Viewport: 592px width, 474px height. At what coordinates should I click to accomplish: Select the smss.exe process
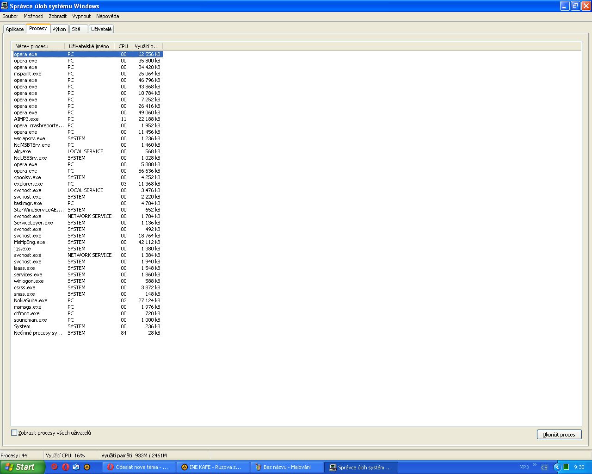[88, 294]
